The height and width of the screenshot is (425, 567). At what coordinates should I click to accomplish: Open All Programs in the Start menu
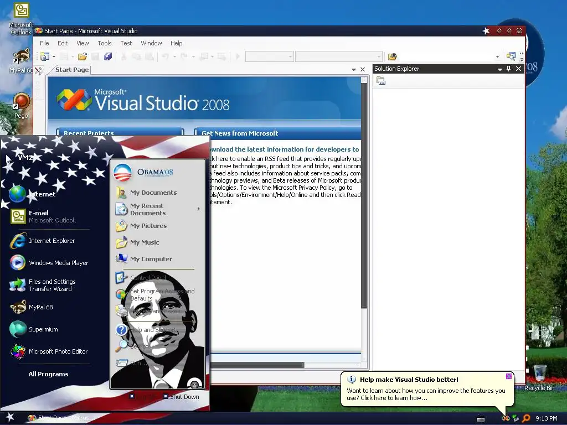[x=49, y=374]
